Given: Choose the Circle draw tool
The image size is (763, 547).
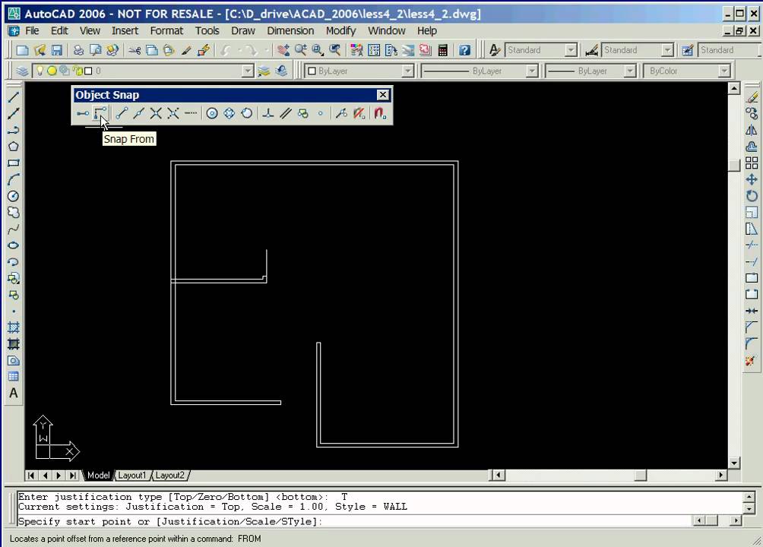Looking at the screenshot, I should (13, 196).
